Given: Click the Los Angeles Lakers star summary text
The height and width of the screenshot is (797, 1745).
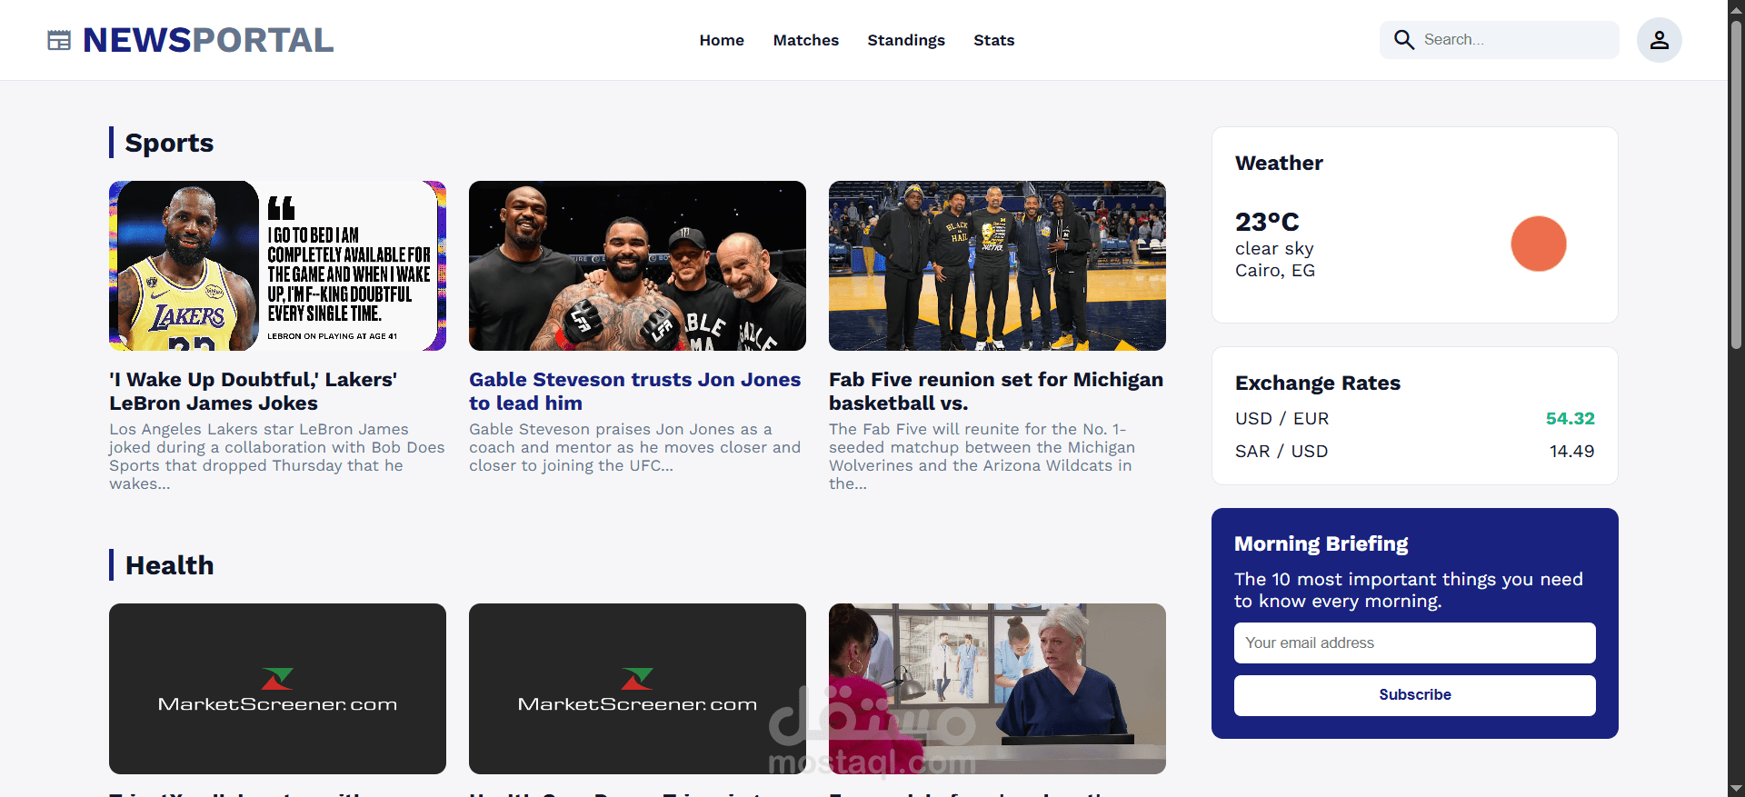Looking at the screenshot, I should pos(277,456).
